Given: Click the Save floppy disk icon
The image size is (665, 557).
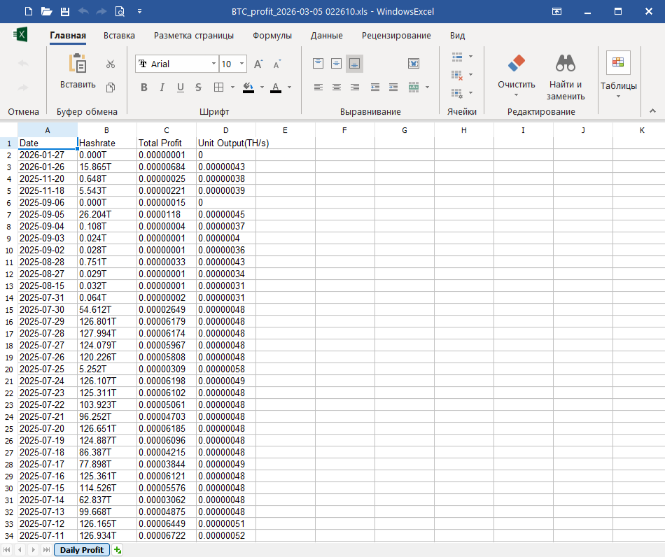Looking at the screenshot, I should 65,11.
